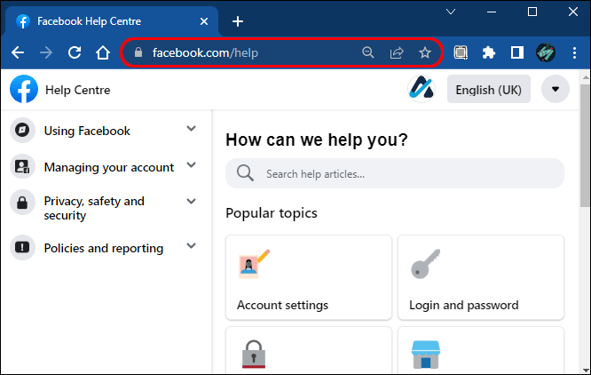Open Chrome's three-dot menu

click(x=574, y=52)
